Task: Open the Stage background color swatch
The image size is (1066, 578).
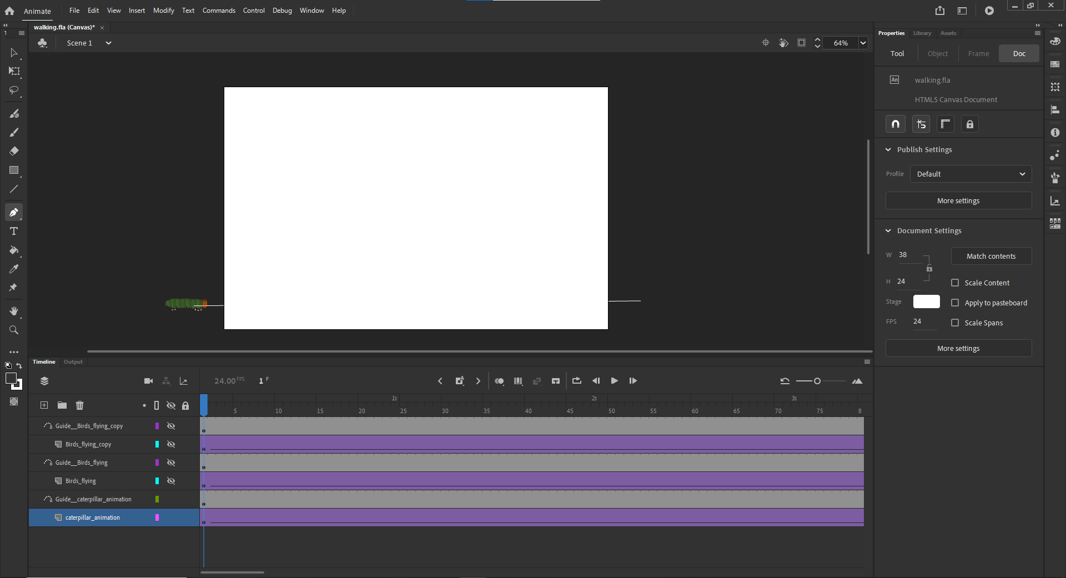Action: click(x=926, y=301)
